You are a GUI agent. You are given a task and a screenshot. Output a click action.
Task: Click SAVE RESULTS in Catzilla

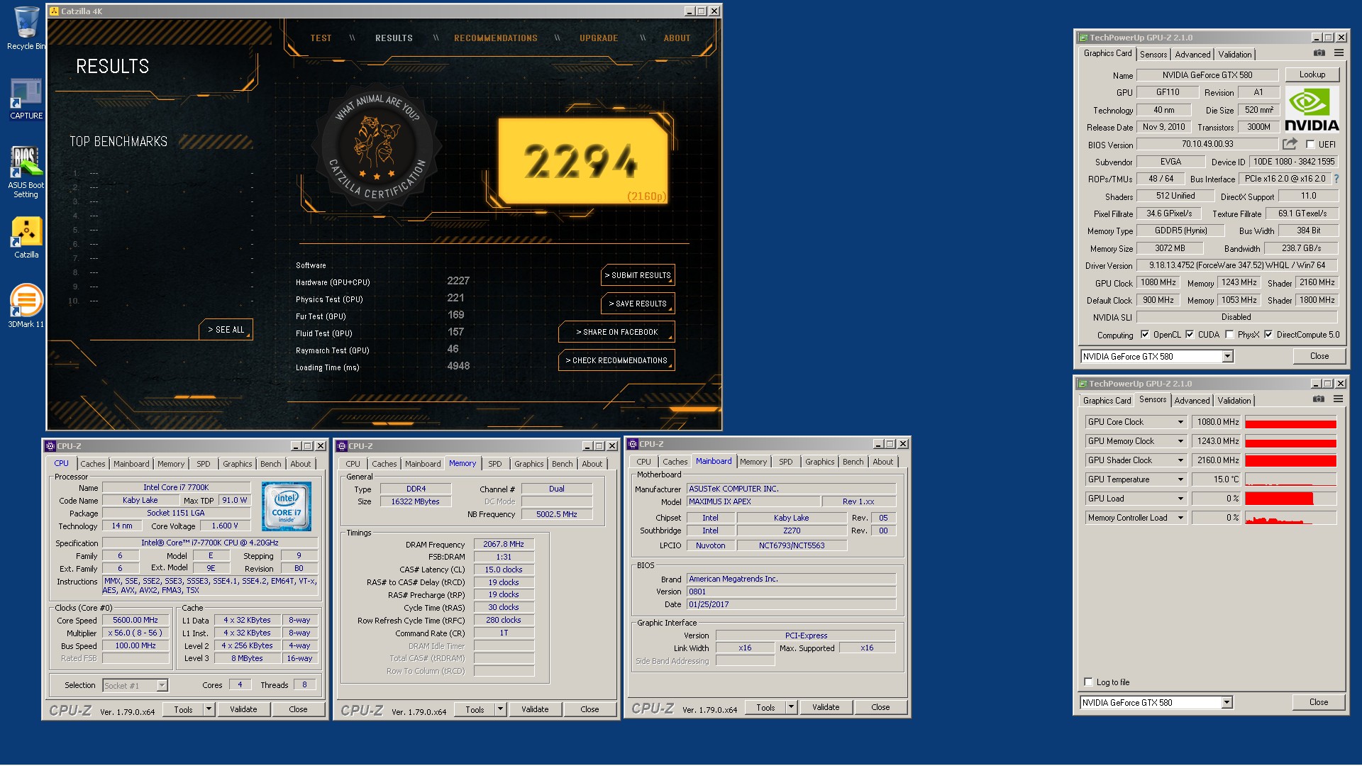(638, 304)
